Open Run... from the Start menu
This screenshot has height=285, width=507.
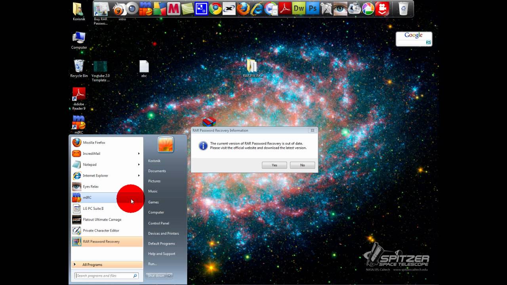coord(152,264)
